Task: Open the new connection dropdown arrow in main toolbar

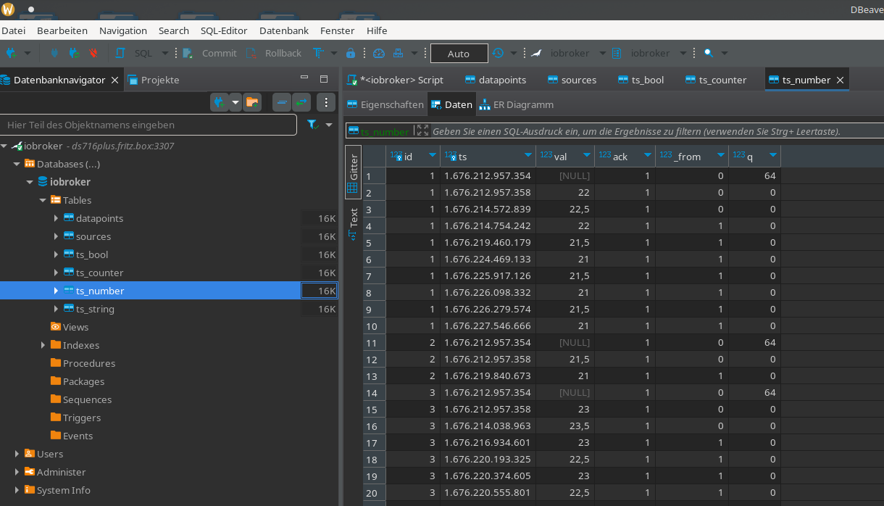Action: [28, 53]
